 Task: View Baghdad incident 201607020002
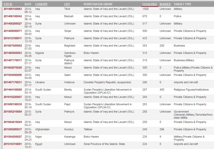click(x=13, y=46)
